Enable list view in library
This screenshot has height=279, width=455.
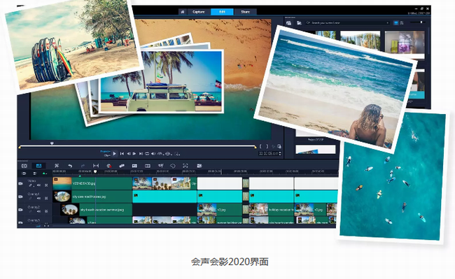402,22
